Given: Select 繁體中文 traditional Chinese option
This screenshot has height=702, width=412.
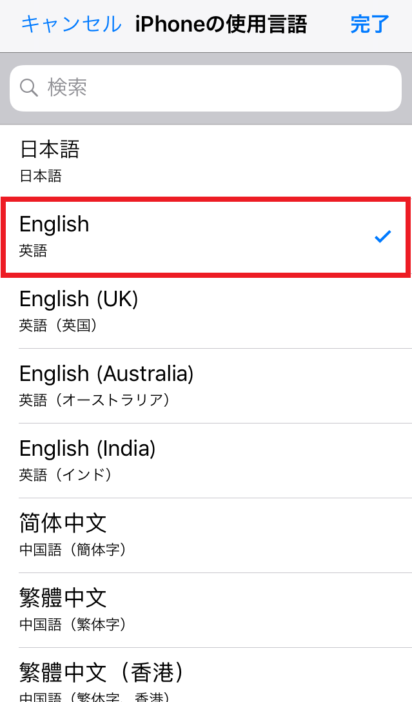Looking at the screenshot, I should click(x=206, y=610).
